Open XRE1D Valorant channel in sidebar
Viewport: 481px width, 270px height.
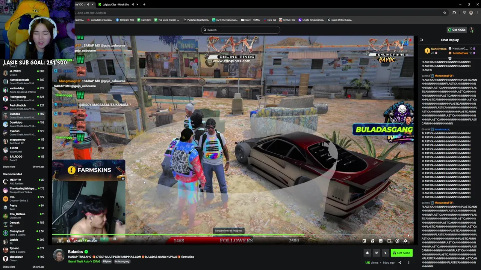(23, 150)
